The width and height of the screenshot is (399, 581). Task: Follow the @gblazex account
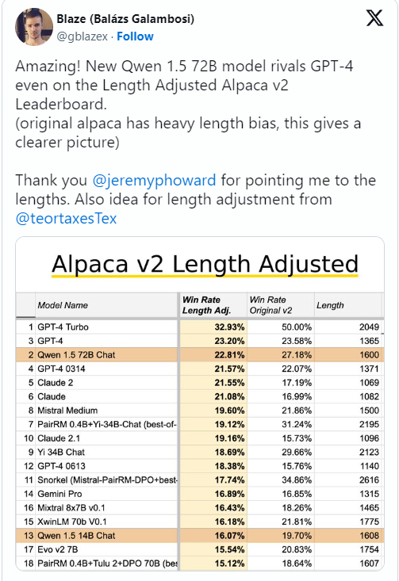(x=135, y=36)
